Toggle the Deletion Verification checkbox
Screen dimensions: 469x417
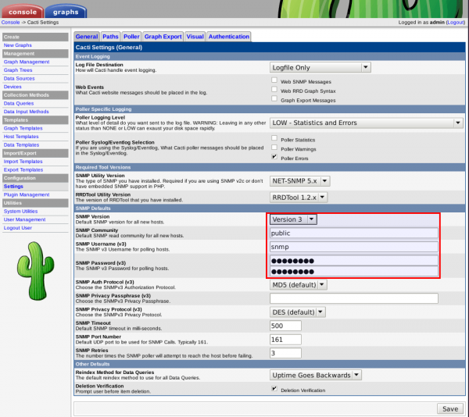coord(274,387)
